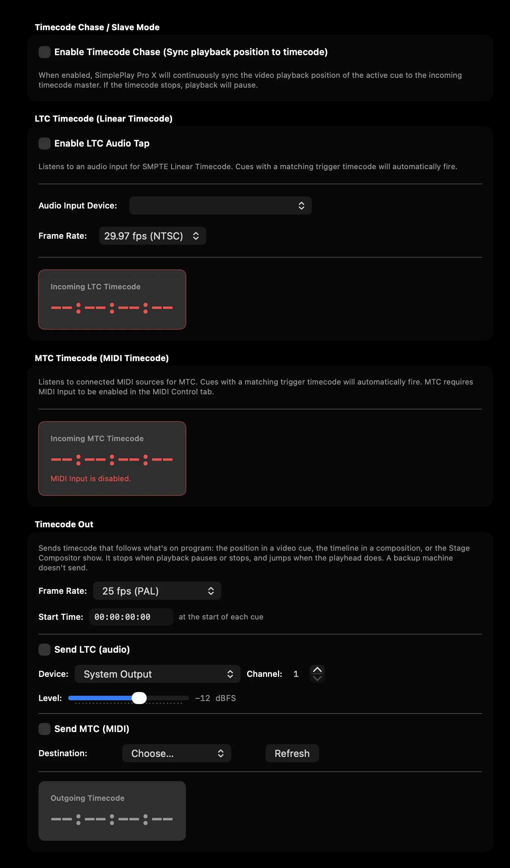
Task: Click the Incoming MTC Timecode display
Action: (x=112, y=459)
